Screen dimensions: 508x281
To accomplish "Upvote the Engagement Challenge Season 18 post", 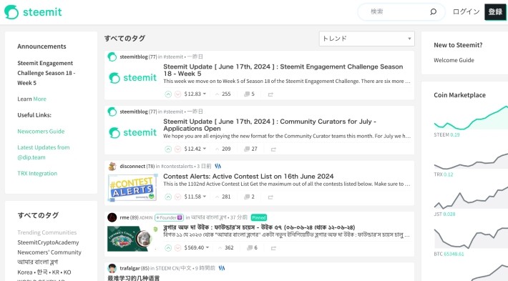I will [x=168, y=94].
